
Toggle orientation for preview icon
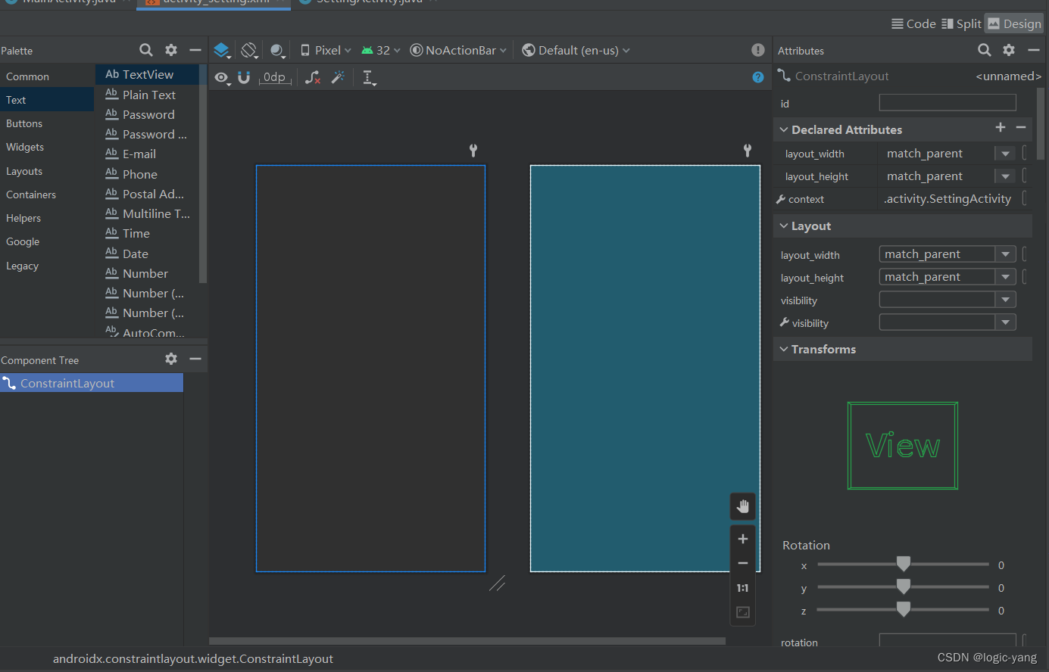tap(249, 50)
